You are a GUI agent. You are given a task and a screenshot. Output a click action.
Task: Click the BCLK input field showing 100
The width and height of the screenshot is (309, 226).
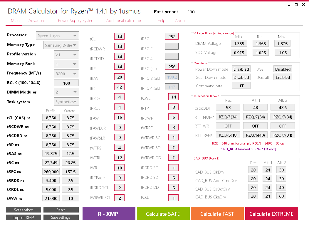pyautogui.click(x=66, y=83)
